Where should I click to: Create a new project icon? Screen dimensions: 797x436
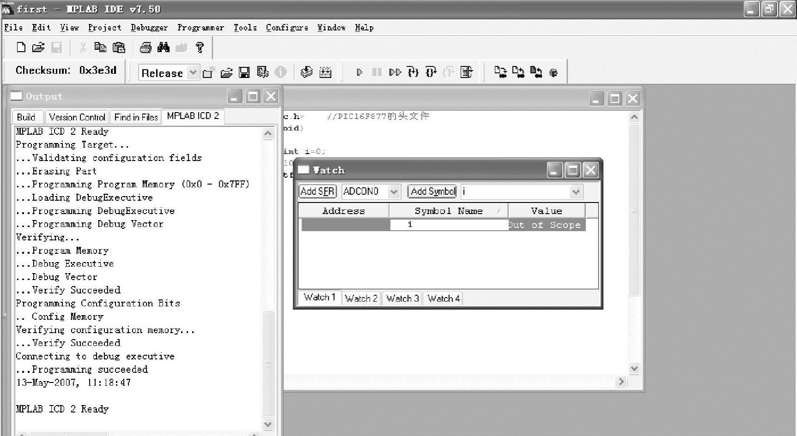tap(209, 72)
